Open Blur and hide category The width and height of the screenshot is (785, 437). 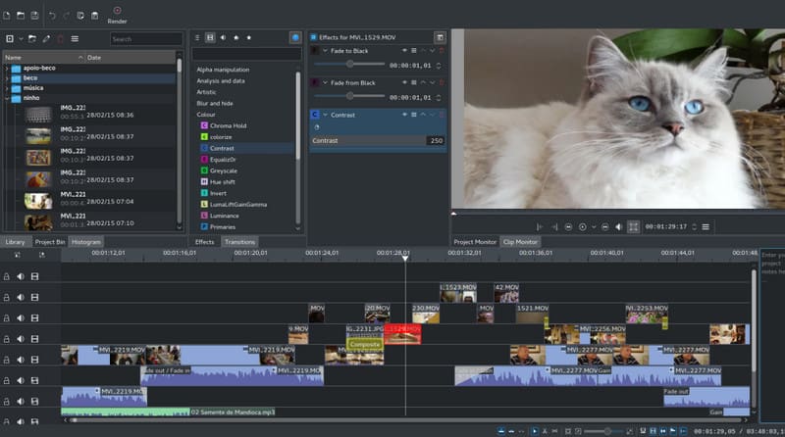pos(214,103)
